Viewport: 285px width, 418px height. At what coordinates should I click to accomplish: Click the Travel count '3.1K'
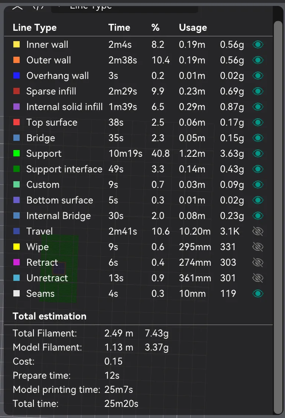point(230,231)
